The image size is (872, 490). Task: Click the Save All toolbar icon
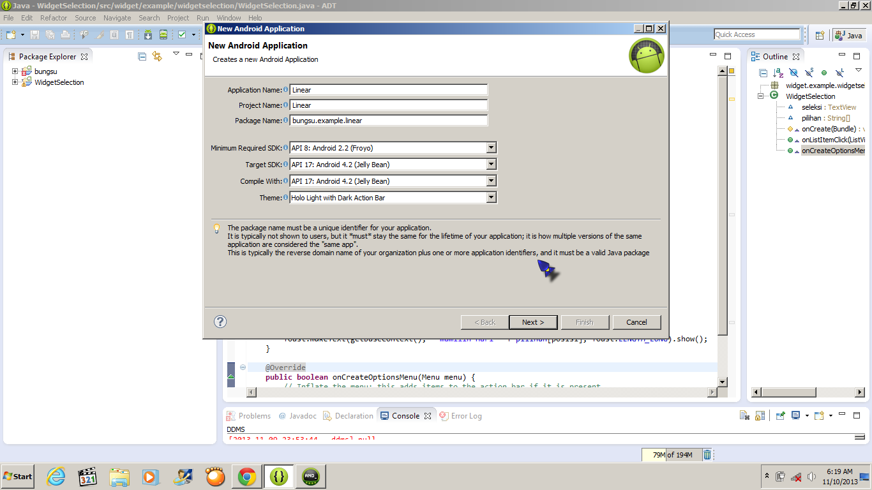pos(50,34)
